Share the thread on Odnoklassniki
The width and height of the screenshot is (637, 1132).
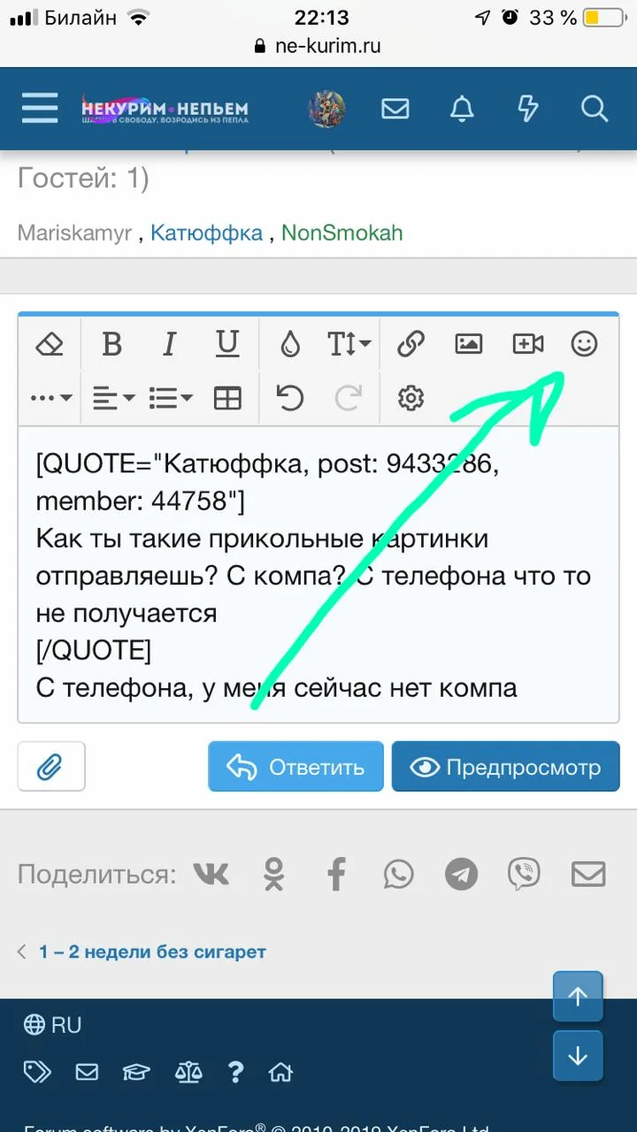(275, 875)
